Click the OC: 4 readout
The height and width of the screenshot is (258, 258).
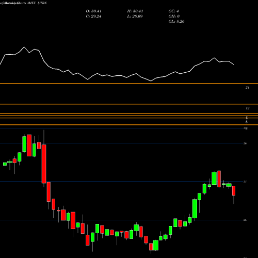(173, 11)
